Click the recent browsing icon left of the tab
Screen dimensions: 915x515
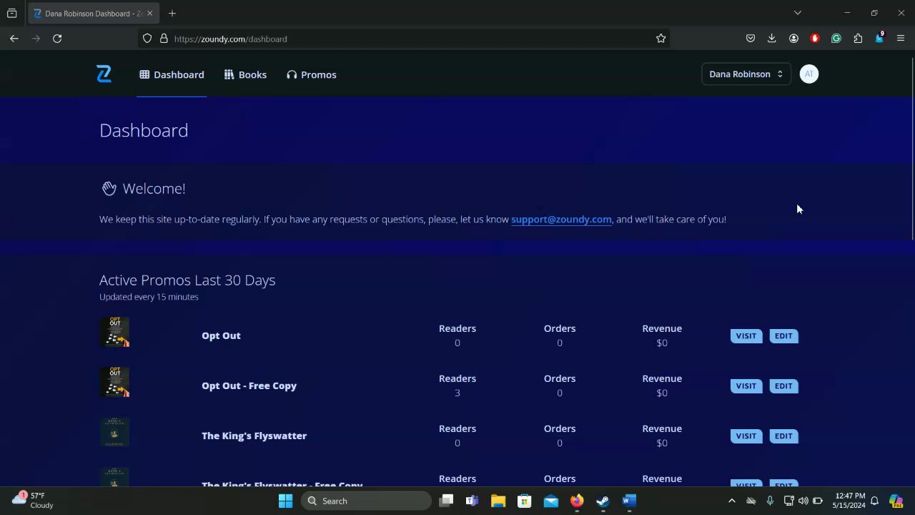click(x=12, y=13)
